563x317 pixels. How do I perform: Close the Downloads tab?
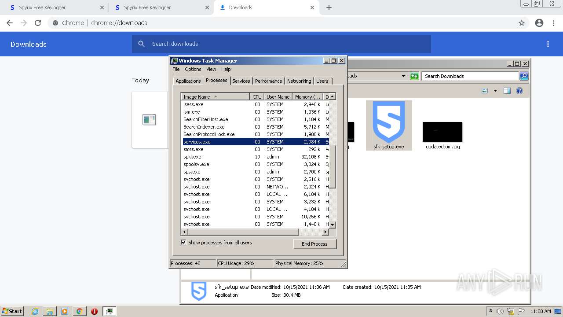tap(312, 7)
